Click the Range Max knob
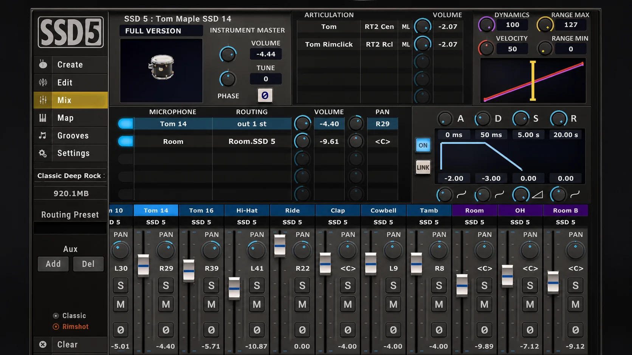Screen dimensions: 632x355 tap(545, 25)
